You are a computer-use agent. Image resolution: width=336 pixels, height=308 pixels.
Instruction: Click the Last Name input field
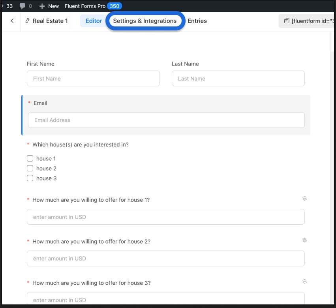(x=238, y=79)
